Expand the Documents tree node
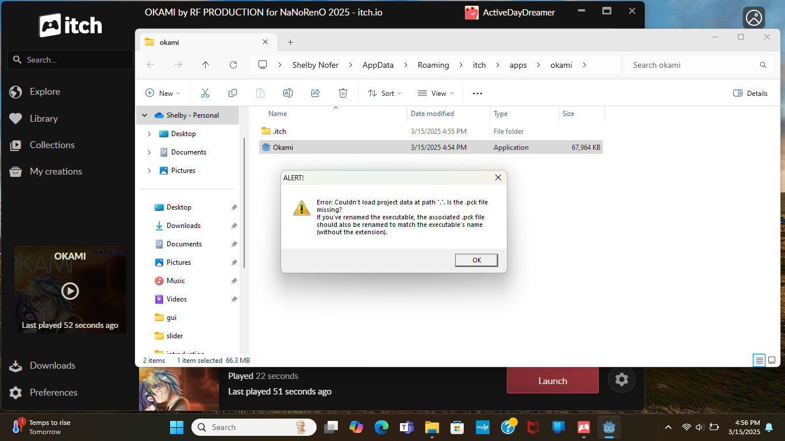 [x=149, y=152]
